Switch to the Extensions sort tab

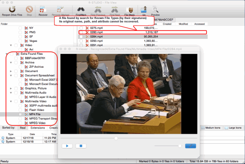click(38, 128)
